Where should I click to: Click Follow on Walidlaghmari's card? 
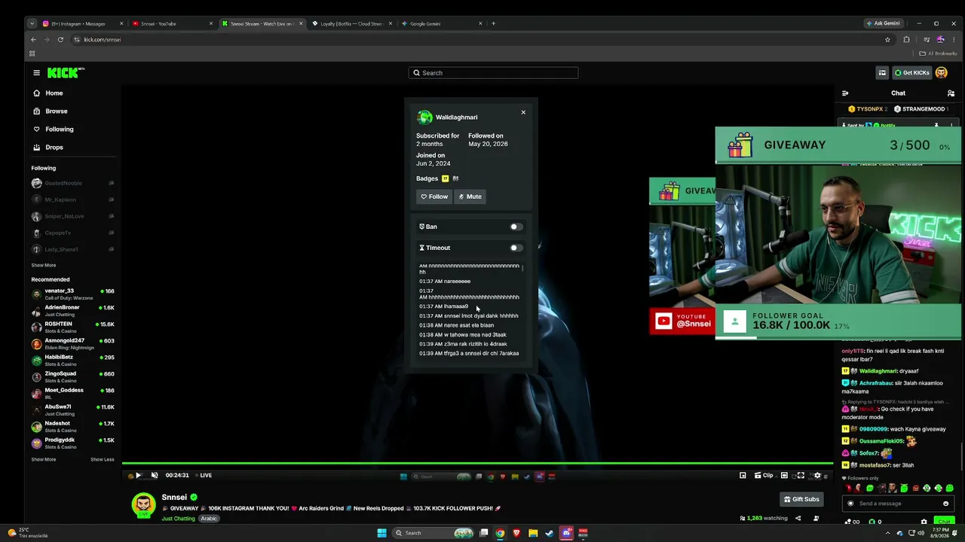click(x=434, y=196)
